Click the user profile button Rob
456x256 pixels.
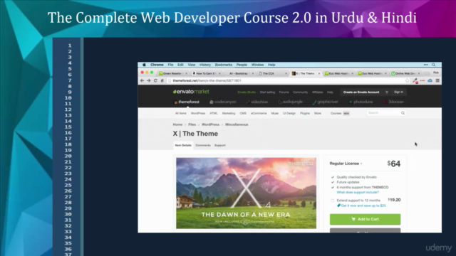click(x=435, y=73)
